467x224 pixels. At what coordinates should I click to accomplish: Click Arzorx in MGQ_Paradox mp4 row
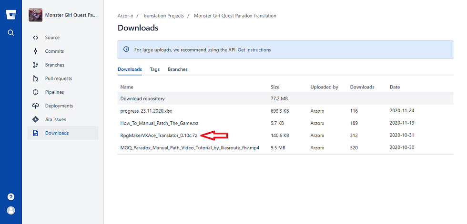point(317,147)
